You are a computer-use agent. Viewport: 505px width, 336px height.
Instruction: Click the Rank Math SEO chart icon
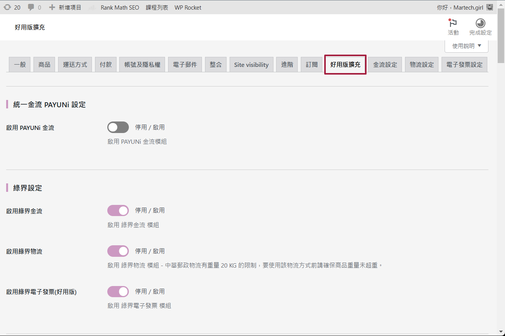(x=92, y=8)
